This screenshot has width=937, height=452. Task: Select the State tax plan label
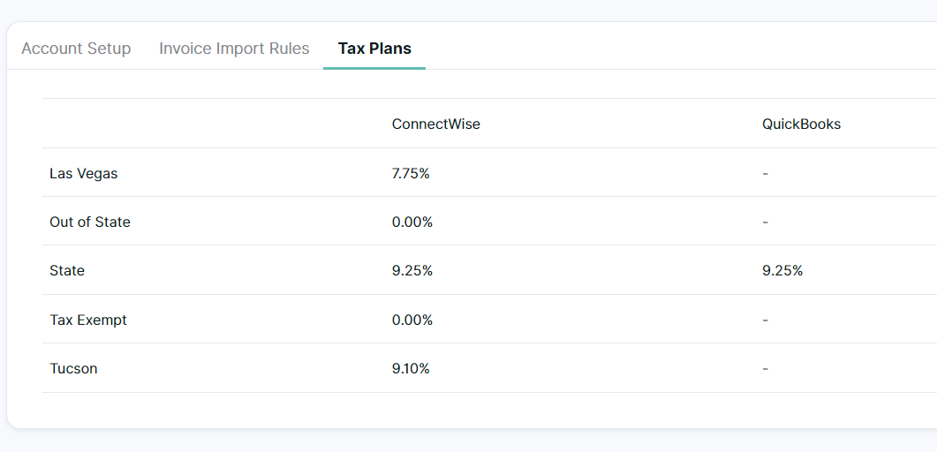[67, 271]
